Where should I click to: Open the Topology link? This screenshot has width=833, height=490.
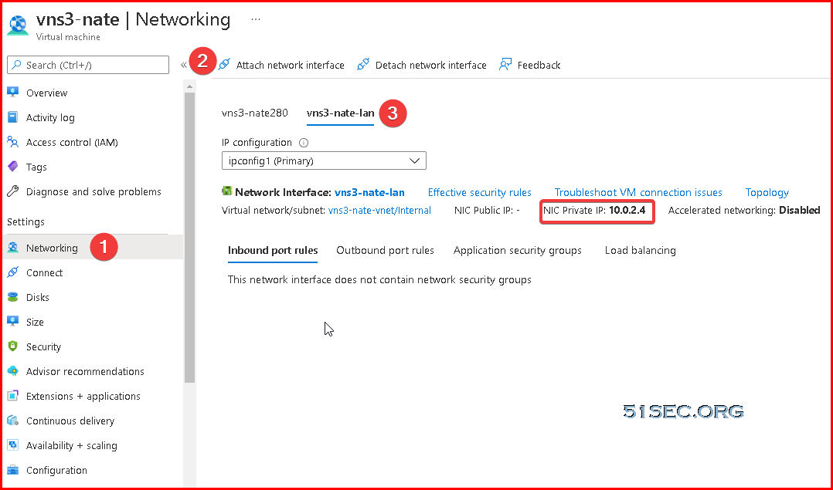pyautogui.click(x=767, y=192)
